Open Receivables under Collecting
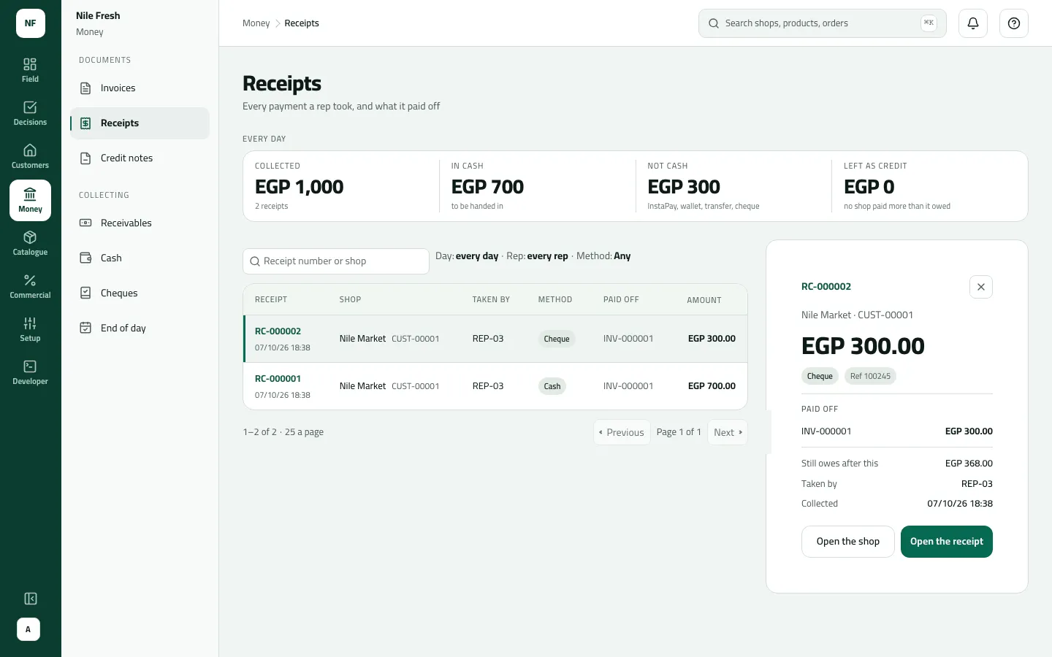Image resolution: width=1052 pixels, height=657 pixels. [x=140, y=223]
